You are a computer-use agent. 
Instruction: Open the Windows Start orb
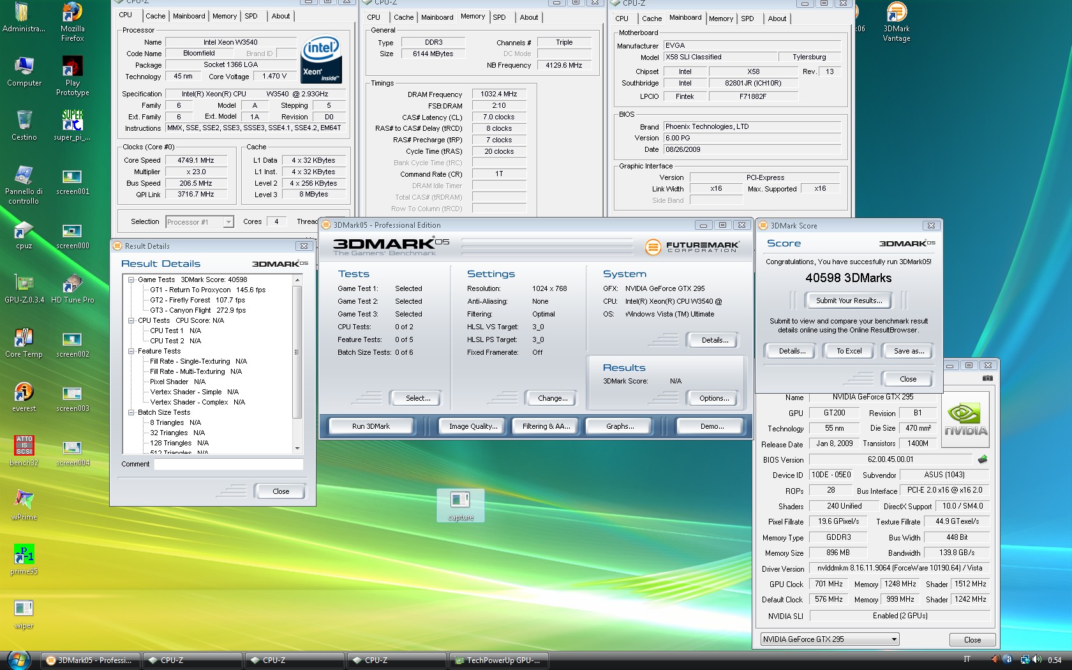18,660
